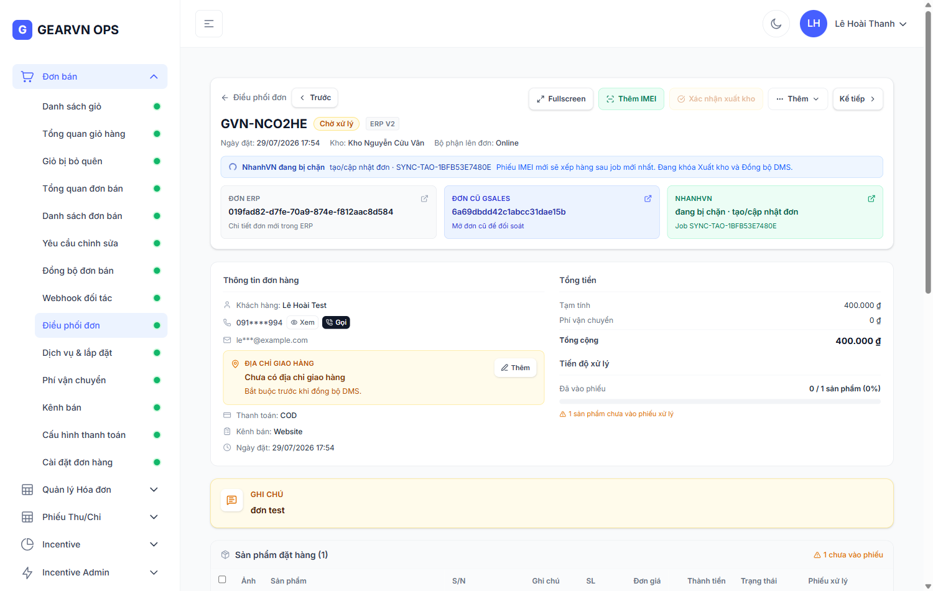The height and width of the screenshot is (591, 933).
Task: Toggle dark mode with the moon icon
Action: [776, 24]
